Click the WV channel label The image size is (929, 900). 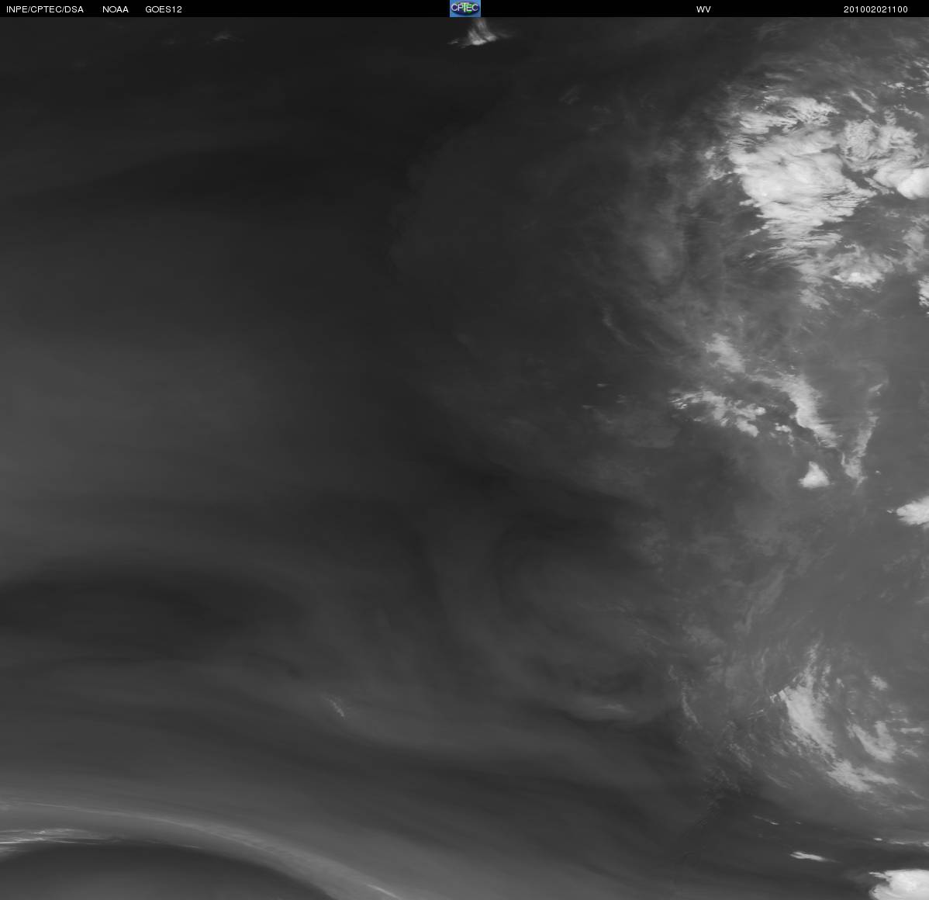click(x=703, y=9)
